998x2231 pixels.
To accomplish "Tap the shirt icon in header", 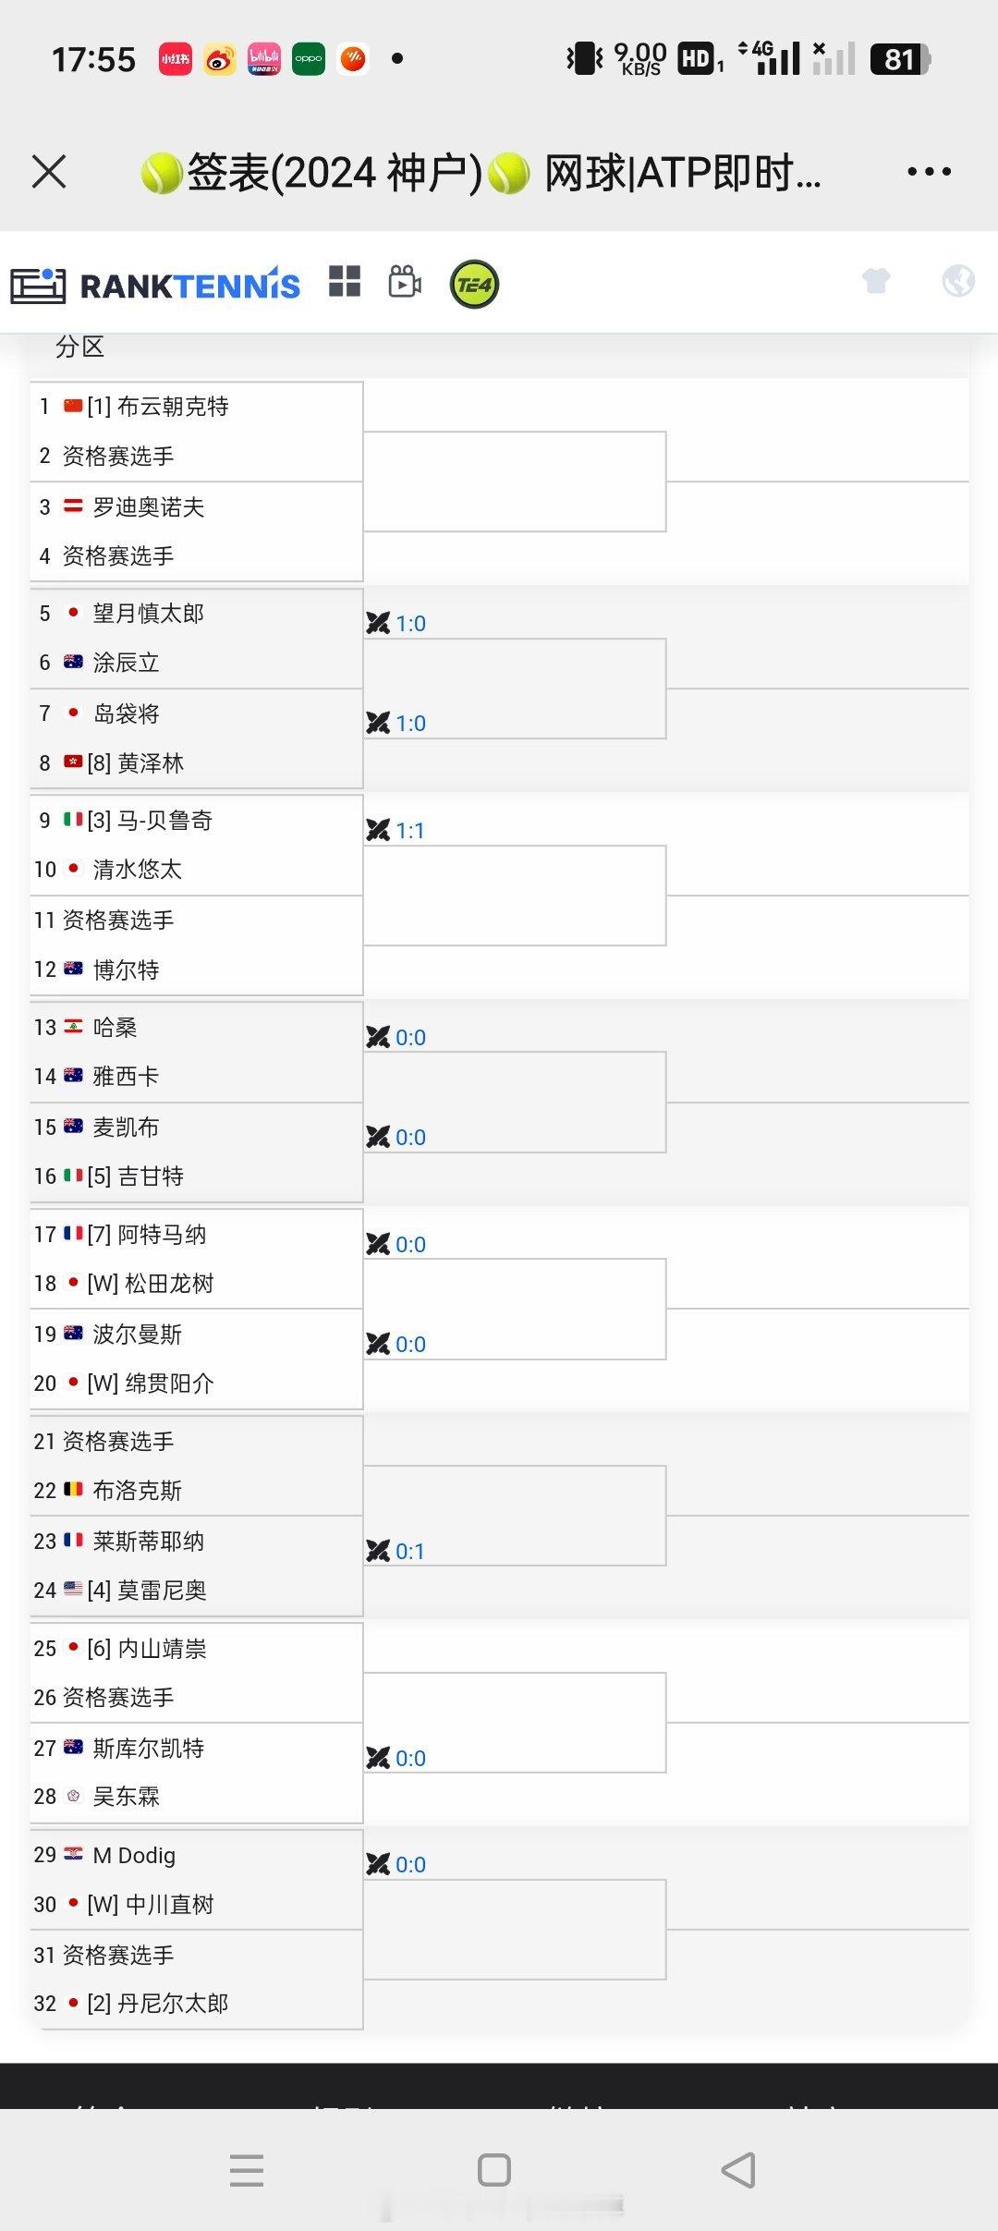I will (876, 280).
